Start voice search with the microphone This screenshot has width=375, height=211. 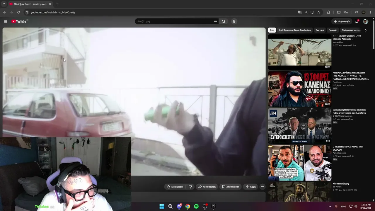pyautogui.click(x=234, y=21)
